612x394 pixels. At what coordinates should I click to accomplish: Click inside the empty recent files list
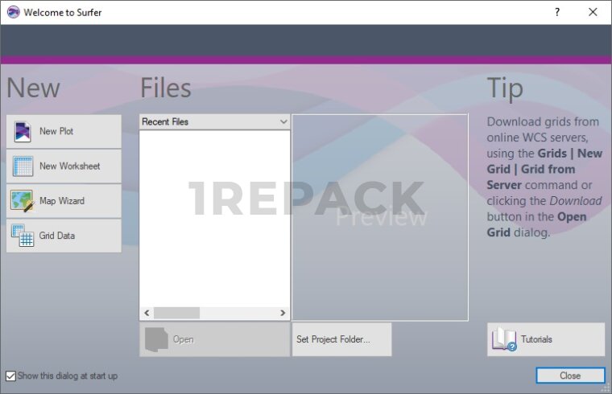(214, 217)
